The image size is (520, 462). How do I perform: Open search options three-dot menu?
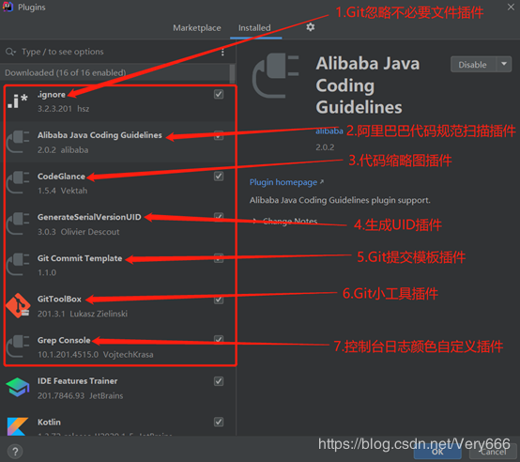coord(222,52)
